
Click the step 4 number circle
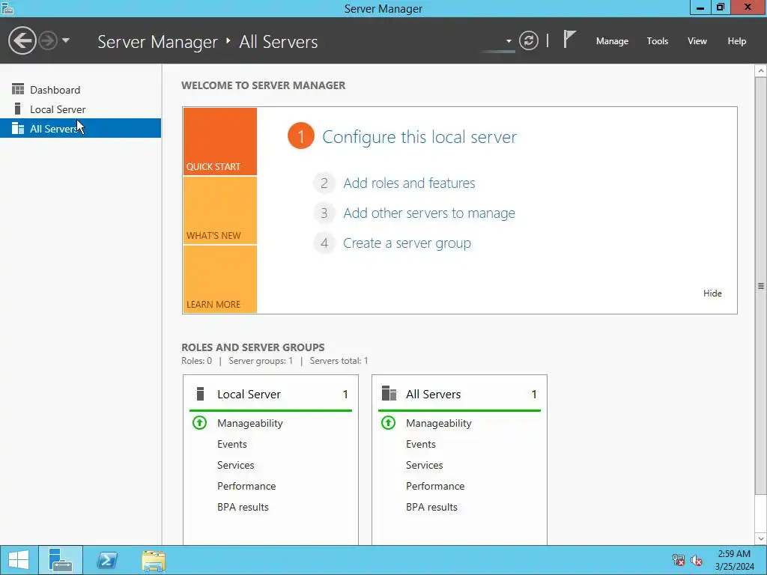324,243
